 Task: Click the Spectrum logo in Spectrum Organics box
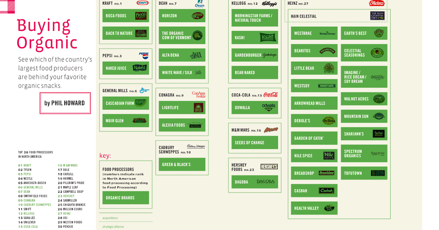[378, 154]
